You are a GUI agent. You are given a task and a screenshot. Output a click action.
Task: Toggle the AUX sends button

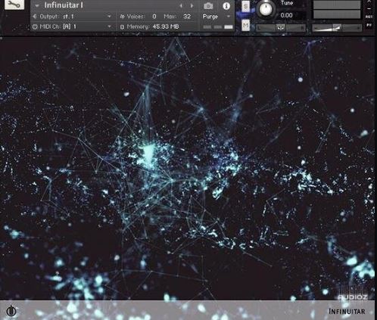369,17
